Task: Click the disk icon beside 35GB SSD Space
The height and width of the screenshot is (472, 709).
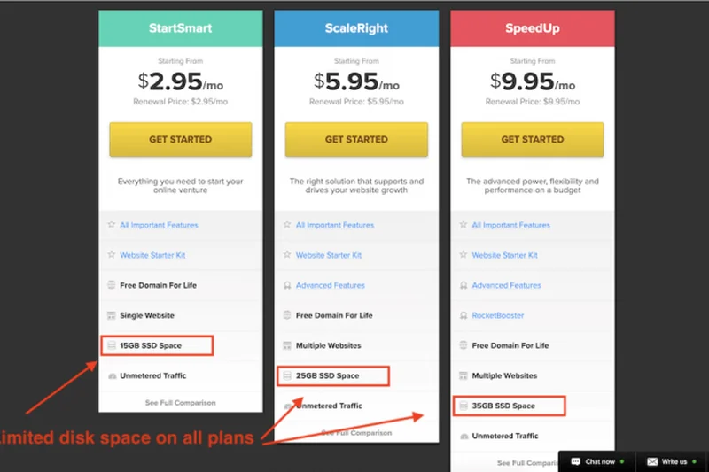Action: click(464, 406)
